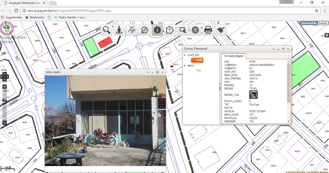The height and width of the screenshot is (173, 329).
Task: Bookmark this page with the star icon
Action: pos(317,11)
